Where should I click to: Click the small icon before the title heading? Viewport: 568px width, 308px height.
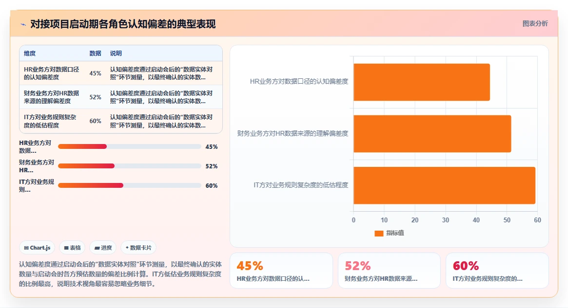pyautogui.click(x=23, y=25)
